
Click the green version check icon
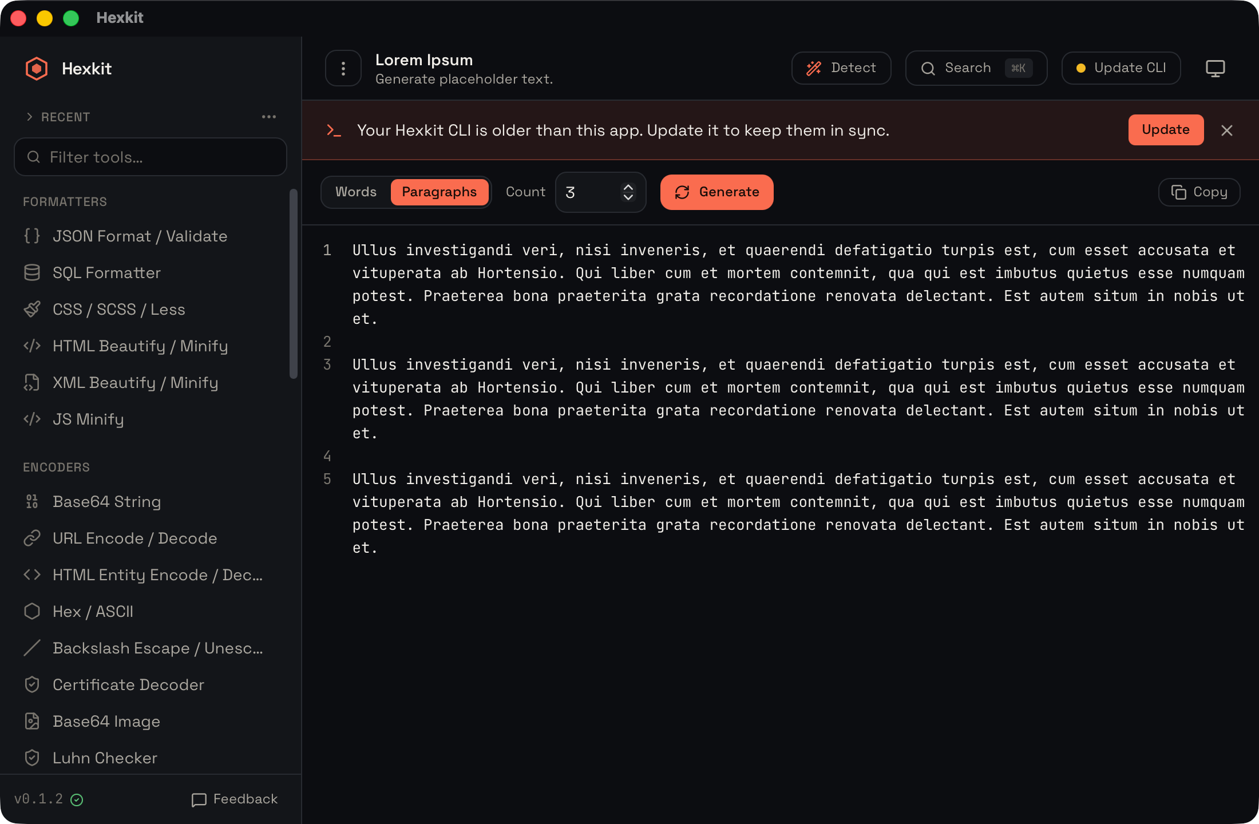[77, 800]
